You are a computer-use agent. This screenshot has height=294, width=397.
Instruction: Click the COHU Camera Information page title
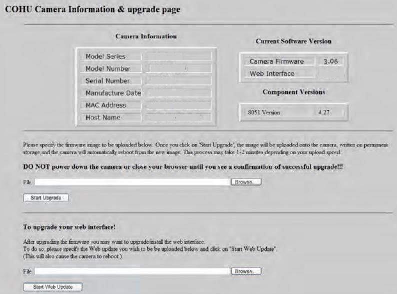(x=93, y=9)
